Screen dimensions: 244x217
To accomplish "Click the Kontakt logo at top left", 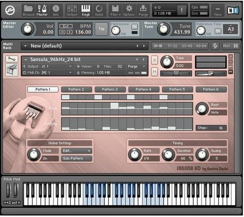I will point(10,10).
